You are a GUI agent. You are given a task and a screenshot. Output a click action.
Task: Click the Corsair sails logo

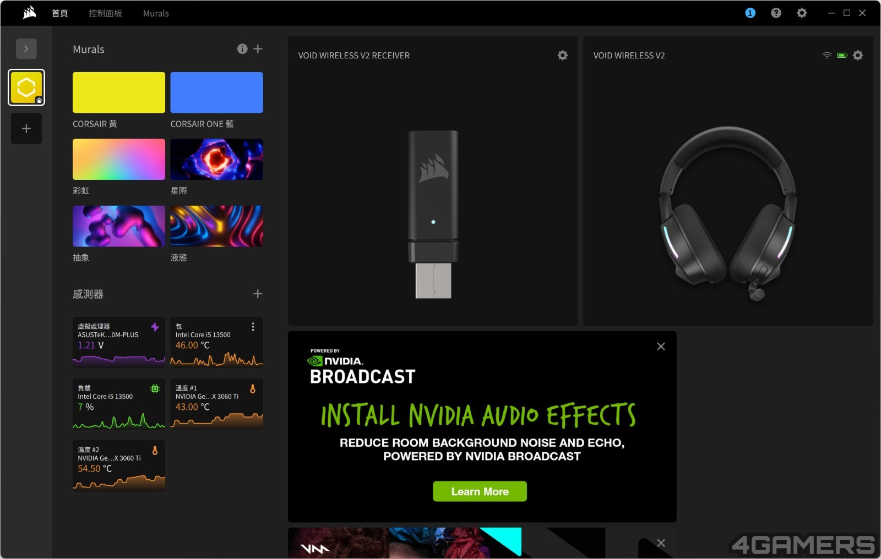[x=29, y=13]
